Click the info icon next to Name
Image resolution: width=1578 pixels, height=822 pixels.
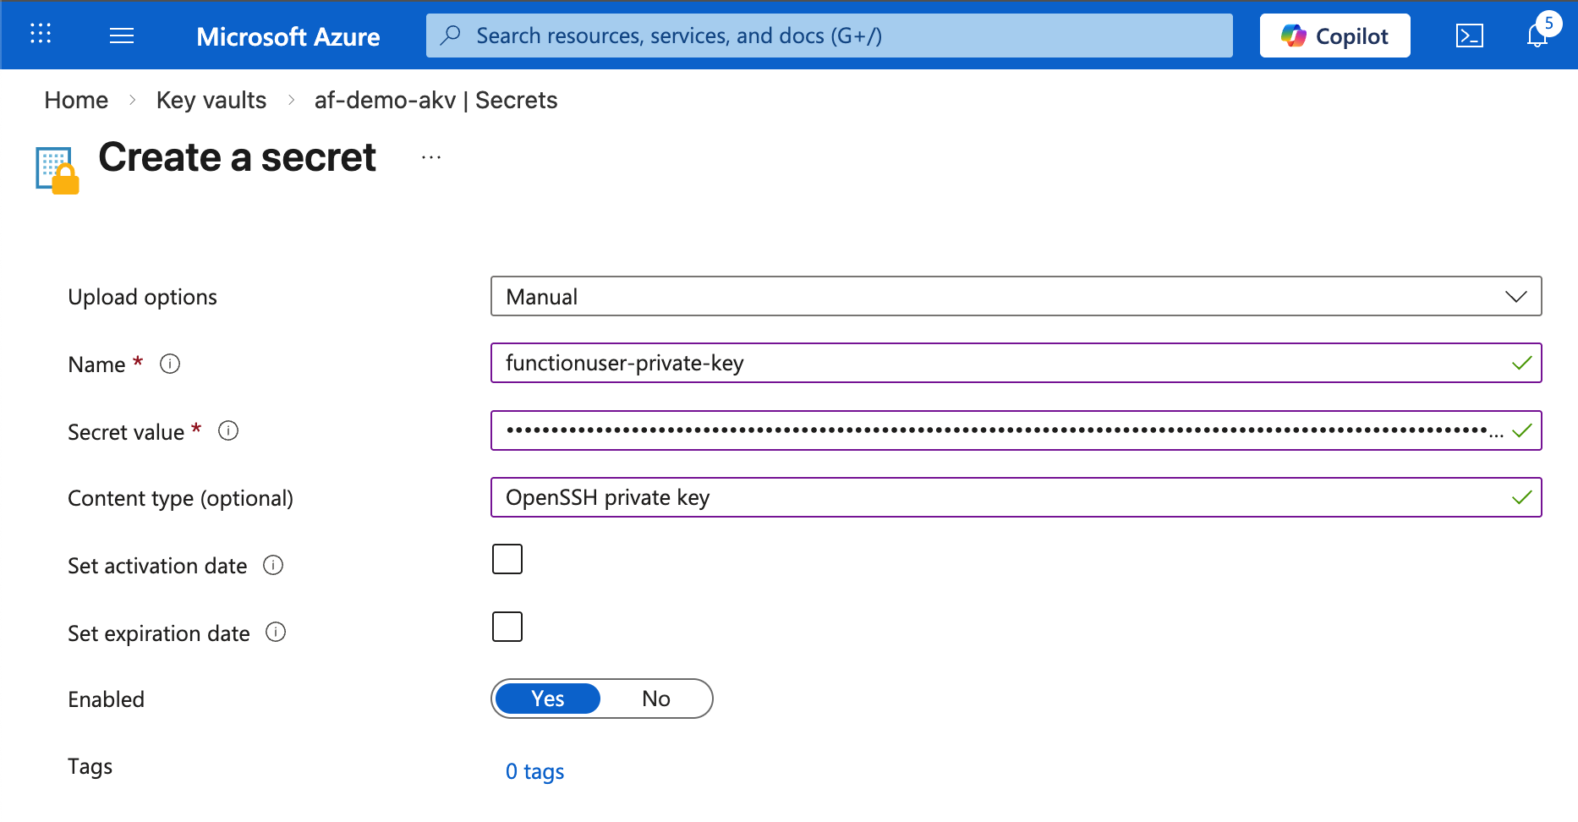(x=170, y=364)
